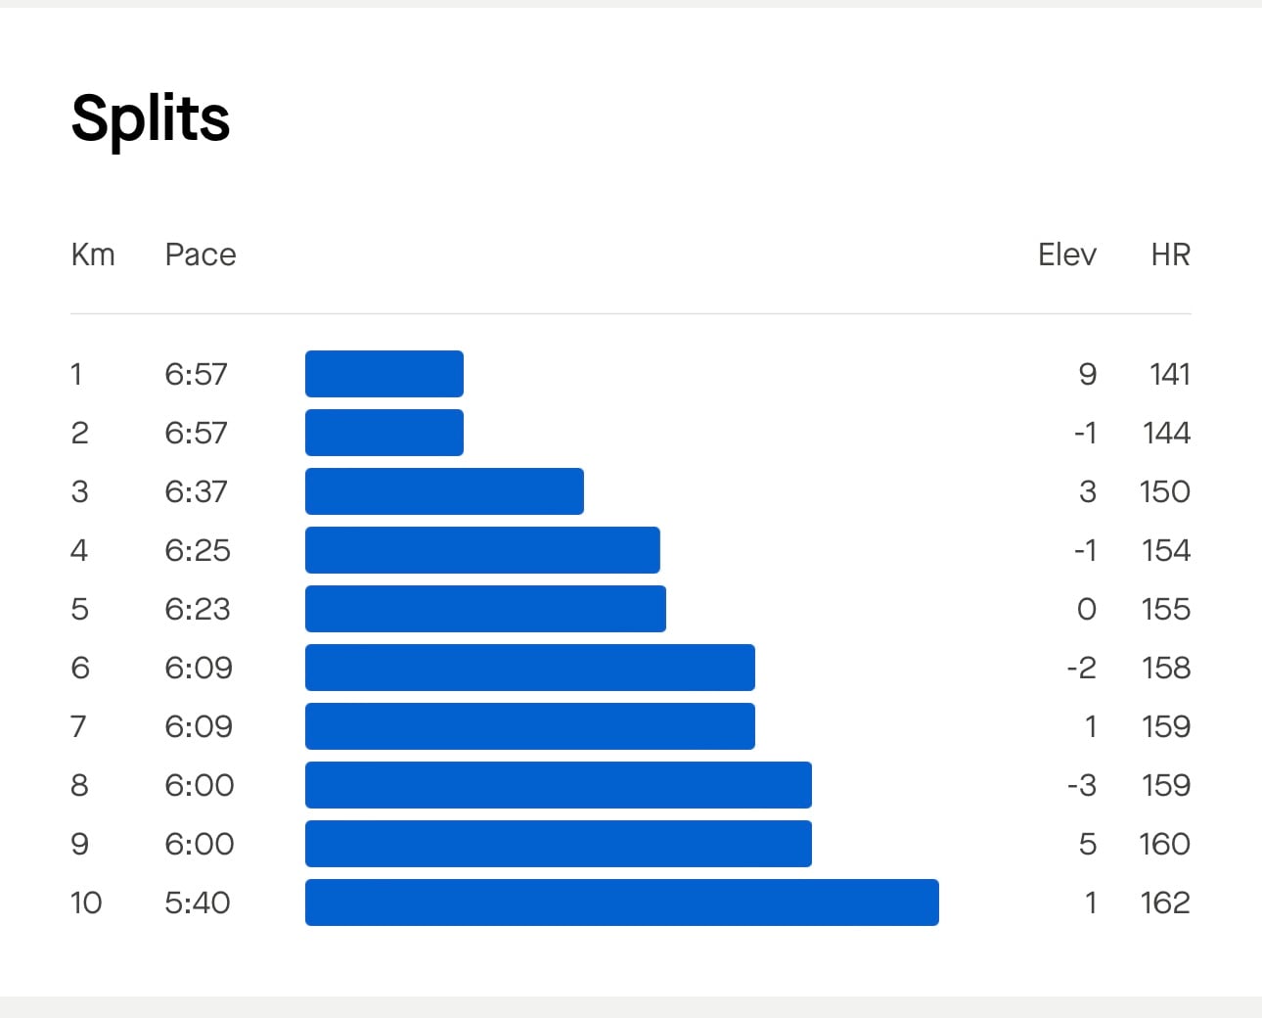Select the pace bar for km 9
1262x1018 pixels.
coord(559,844)
